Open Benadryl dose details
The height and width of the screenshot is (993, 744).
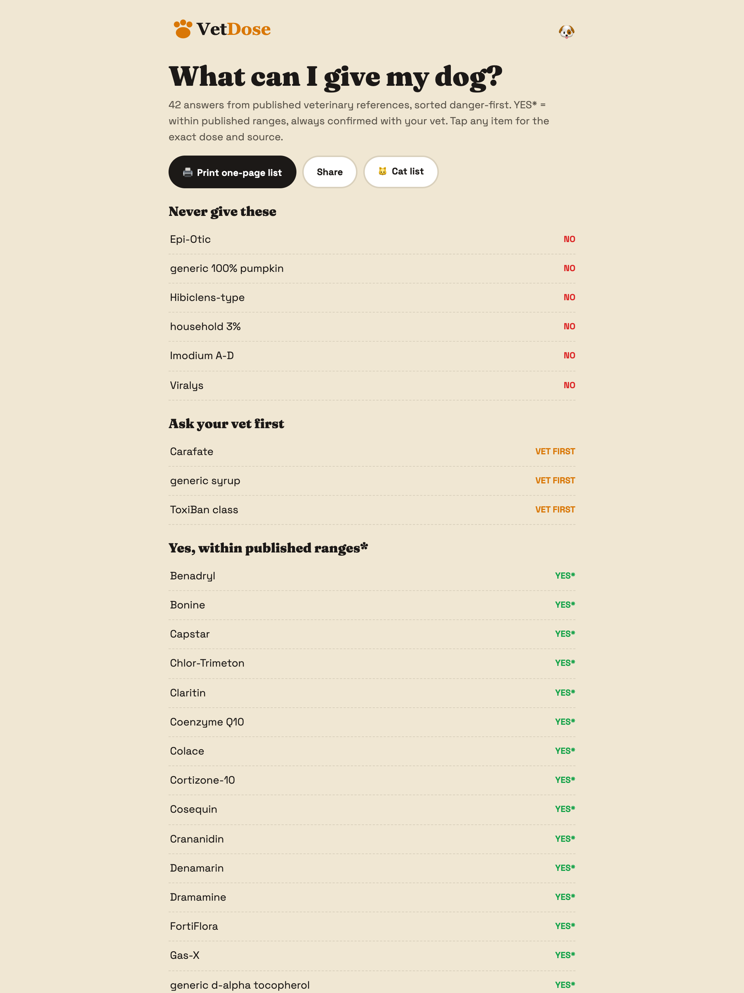(372, 576)
